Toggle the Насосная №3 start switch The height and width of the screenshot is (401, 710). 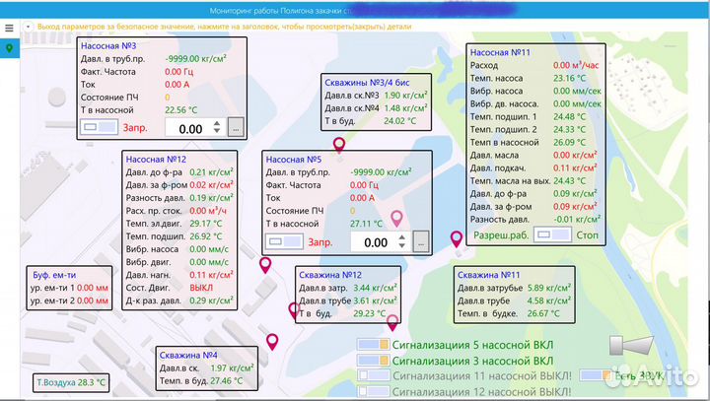[x=100, y=127]
